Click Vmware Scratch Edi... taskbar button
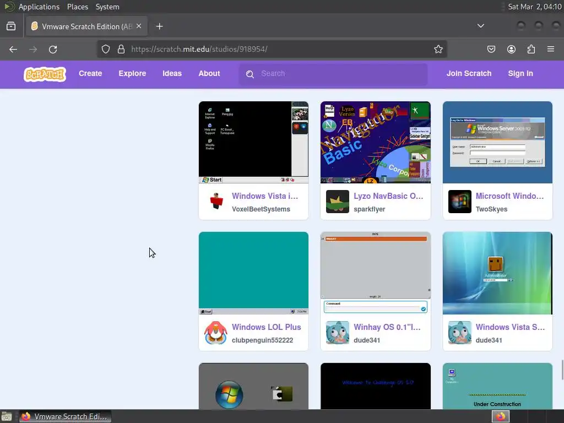564x423 pixels. [66, 416]
